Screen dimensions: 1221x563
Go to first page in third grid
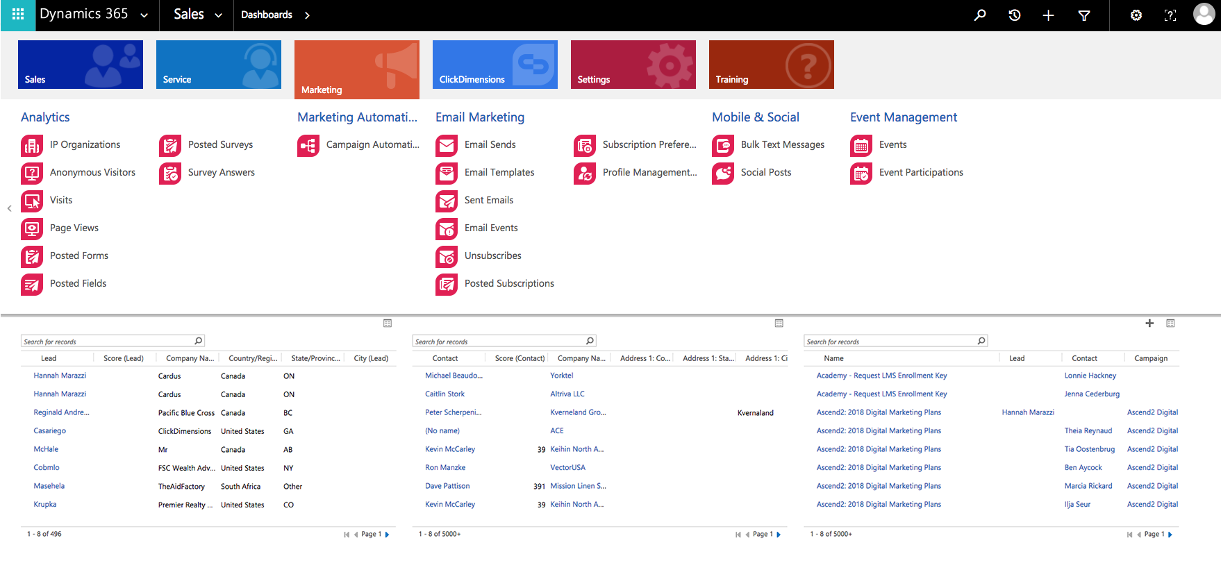tap(1129, 535)
